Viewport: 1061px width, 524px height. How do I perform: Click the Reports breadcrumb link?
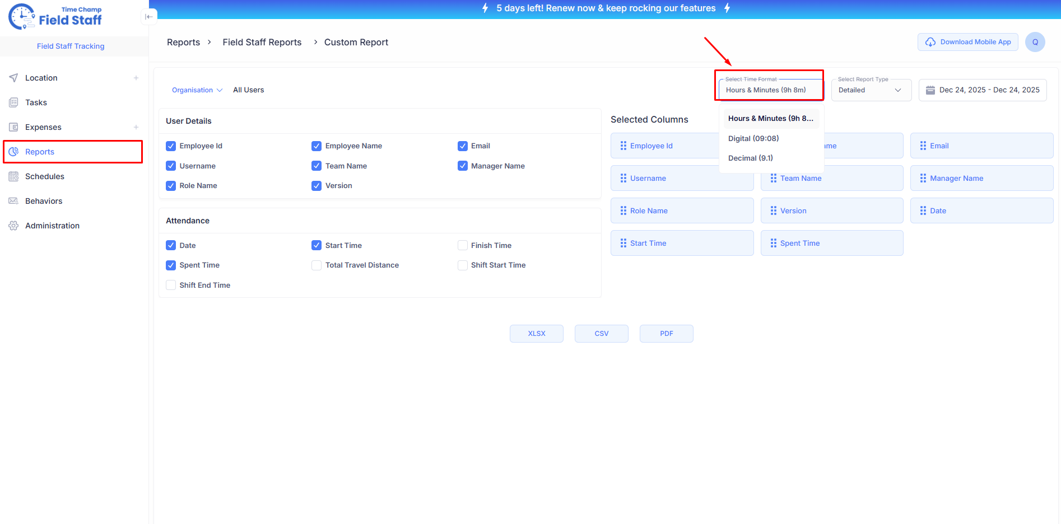pyautogui.click(x=183, y=42)
